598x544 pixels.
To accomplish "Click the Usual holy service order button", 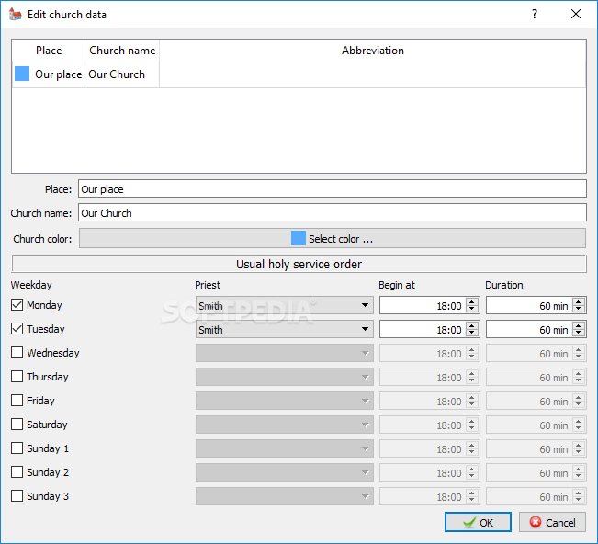I will click(299, 264).
